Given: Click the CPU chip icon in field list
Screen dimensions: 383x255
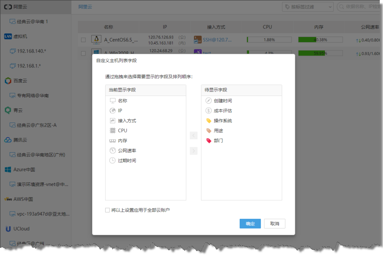Looking at the screenshot, I should pos(112,131).
